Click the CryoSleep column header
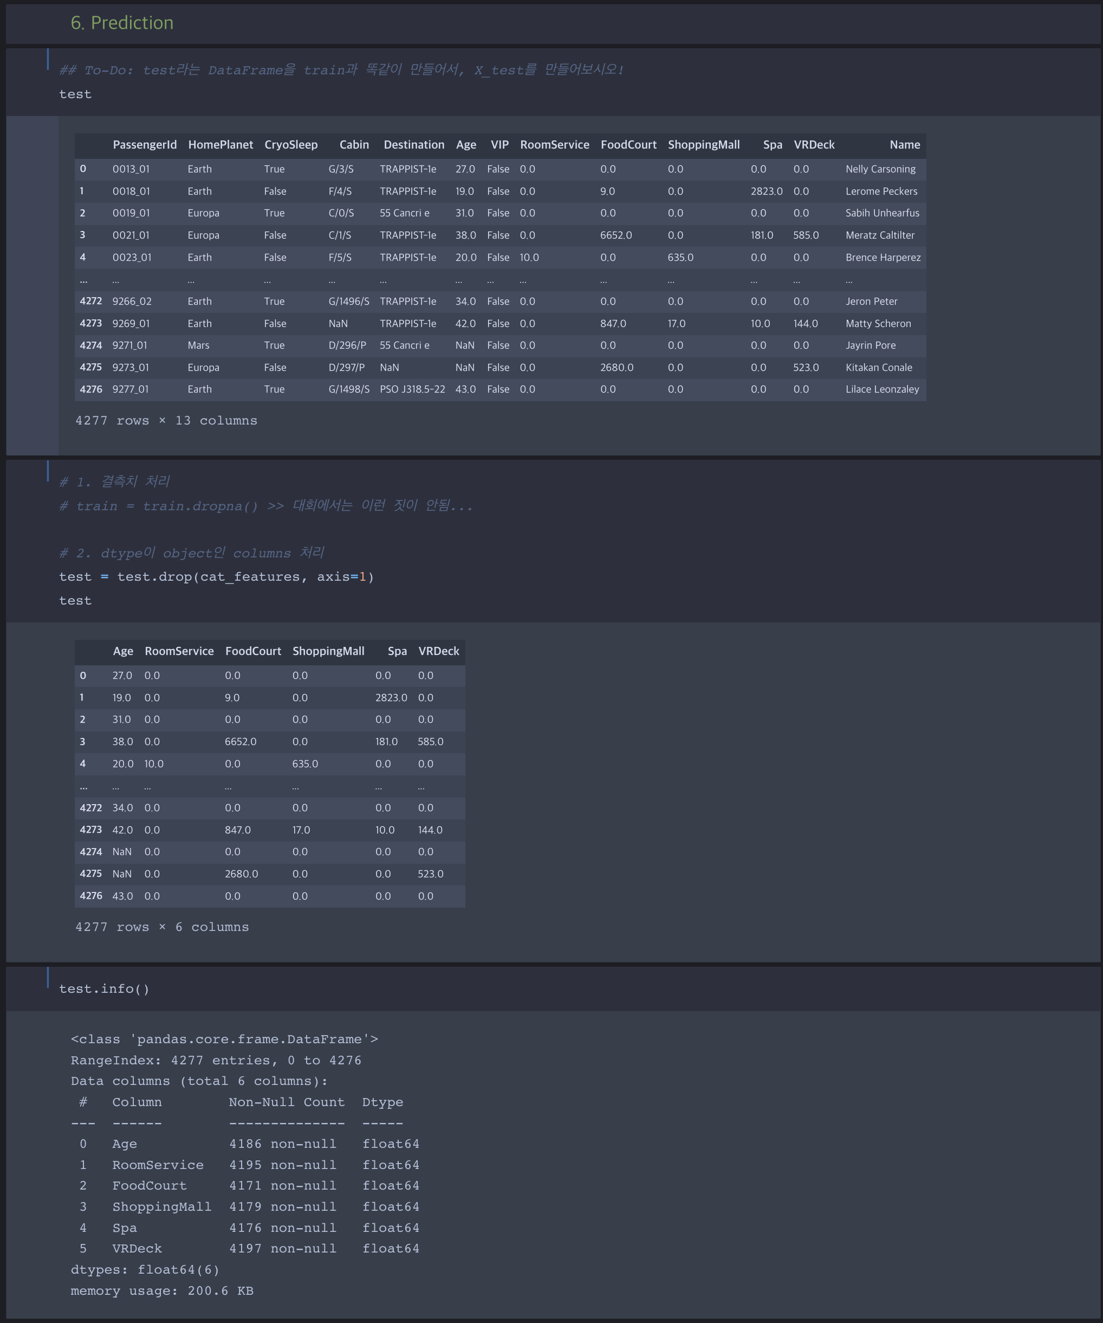Image resolution: width=1103 pixels, height=1323 pixels. (290, 145)
